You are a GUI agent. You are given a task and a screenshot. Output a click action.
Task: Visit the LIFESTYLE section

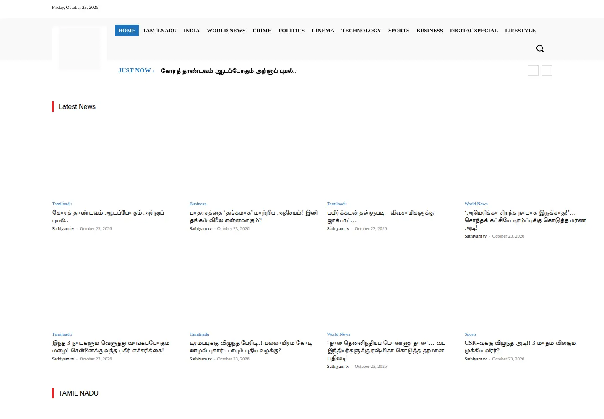point(520,31)
